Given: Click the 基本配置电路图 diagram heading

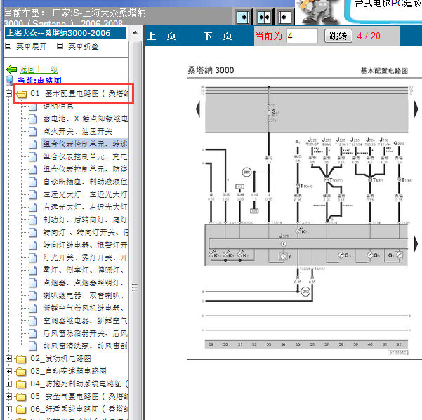Looking at the screenshot, I should pyautogui.click(x=384, y=71).
